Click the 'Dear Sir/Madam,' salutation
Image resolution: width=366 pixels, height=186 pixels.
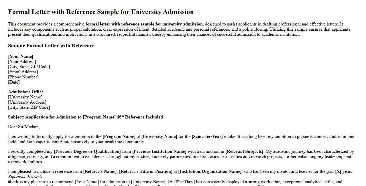pyautogui.click(x=24, y=127)
